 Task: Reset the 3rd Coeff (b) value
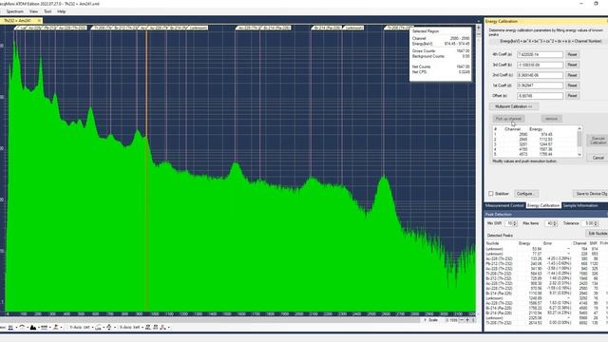[x=572, y=65]
